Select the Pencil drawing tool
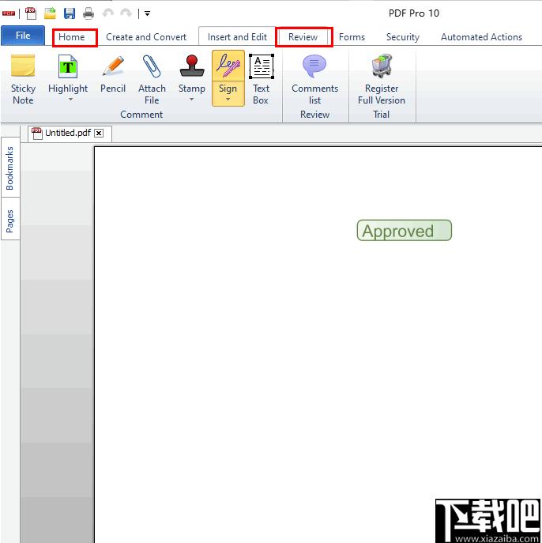This screenshot has width=542, height=543. click(x=113, y=74)
